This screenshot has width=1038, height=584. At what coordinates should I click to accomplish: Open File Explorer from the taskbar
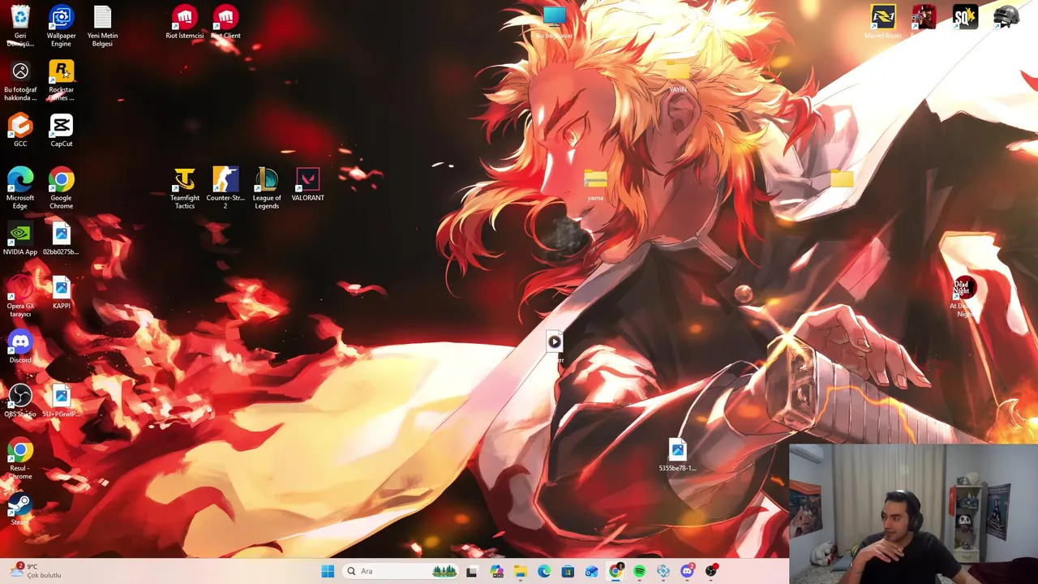pyautogui.click(x=520, y=571)
